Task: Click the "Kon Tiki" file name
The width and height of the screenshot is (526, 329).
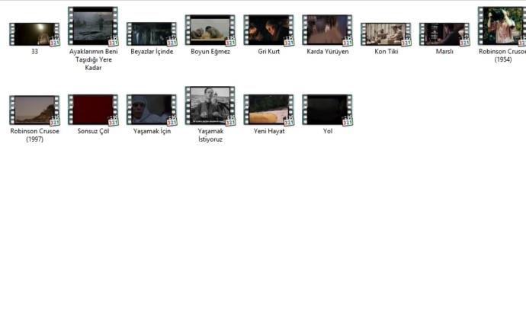Action: [386, 52]
